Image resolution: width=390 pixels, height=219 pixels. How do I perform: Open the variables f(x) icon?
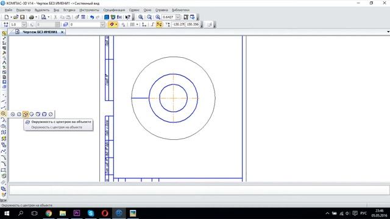[x=119, y=17]
